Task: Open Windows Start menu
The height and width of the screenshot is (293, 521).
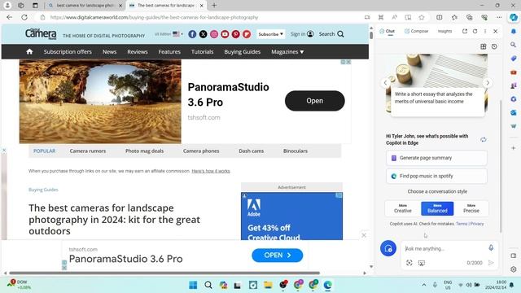Action: click(x=193, y=285)
